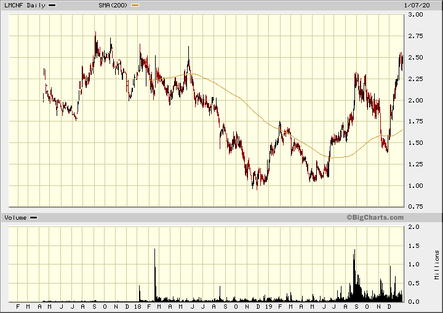443x313 pixels.
Task: Click the 1.00 price axis label
Action: (415, 185)
